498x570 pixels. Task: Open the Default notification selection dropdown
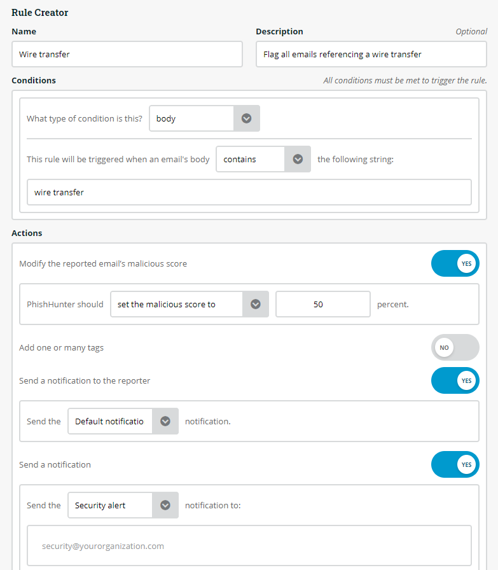110,421
